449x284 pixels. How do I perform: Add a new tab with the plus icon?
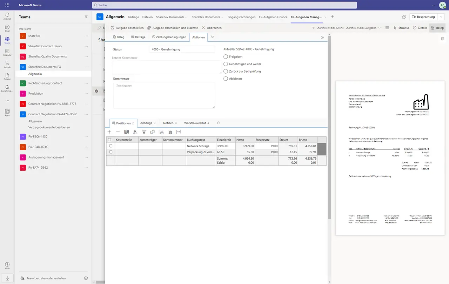pos(332,17)
